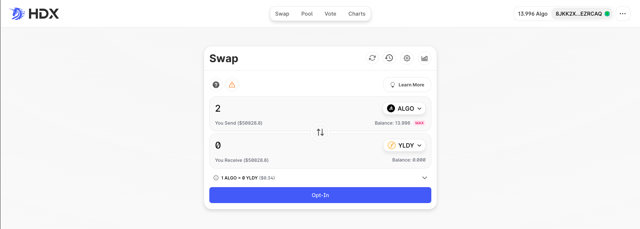Go to the Pool tab

307,14
